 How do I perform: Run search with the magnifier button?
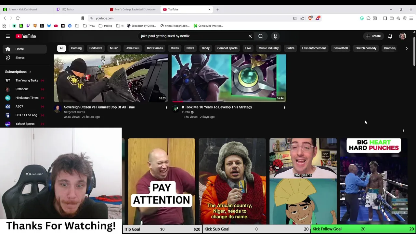261,36
